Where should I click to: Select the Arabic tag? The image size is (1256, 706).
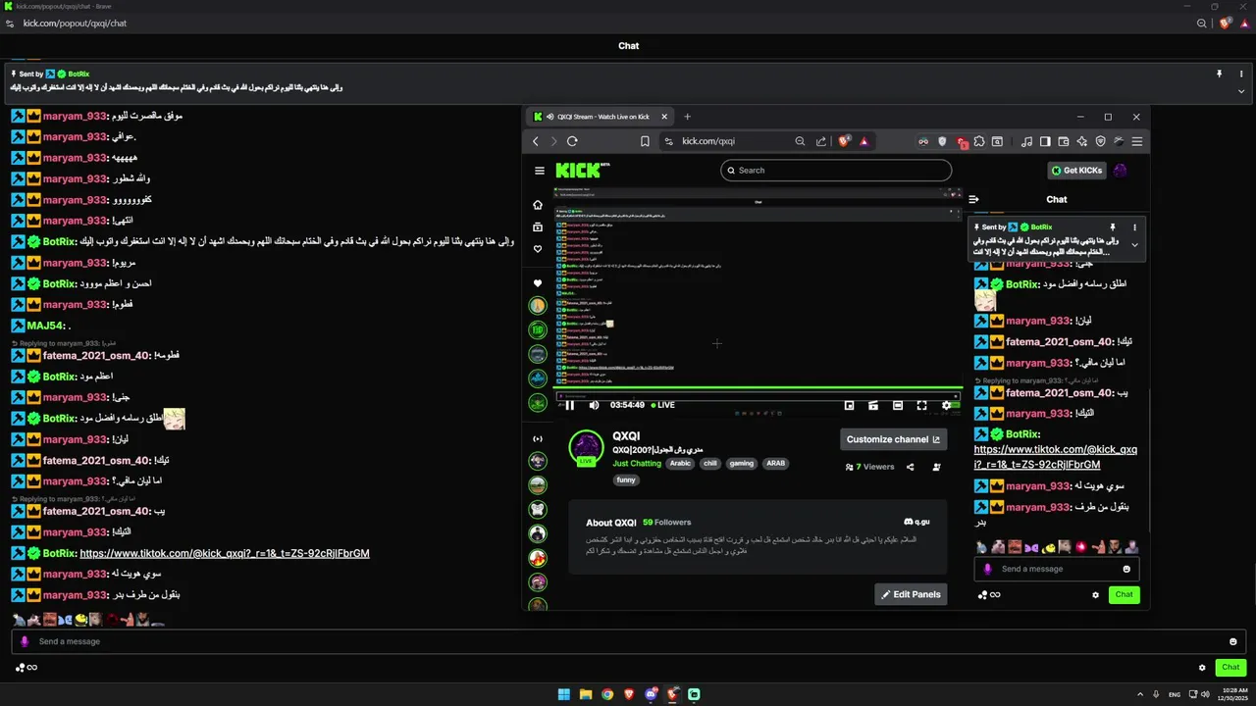[680, 464]
